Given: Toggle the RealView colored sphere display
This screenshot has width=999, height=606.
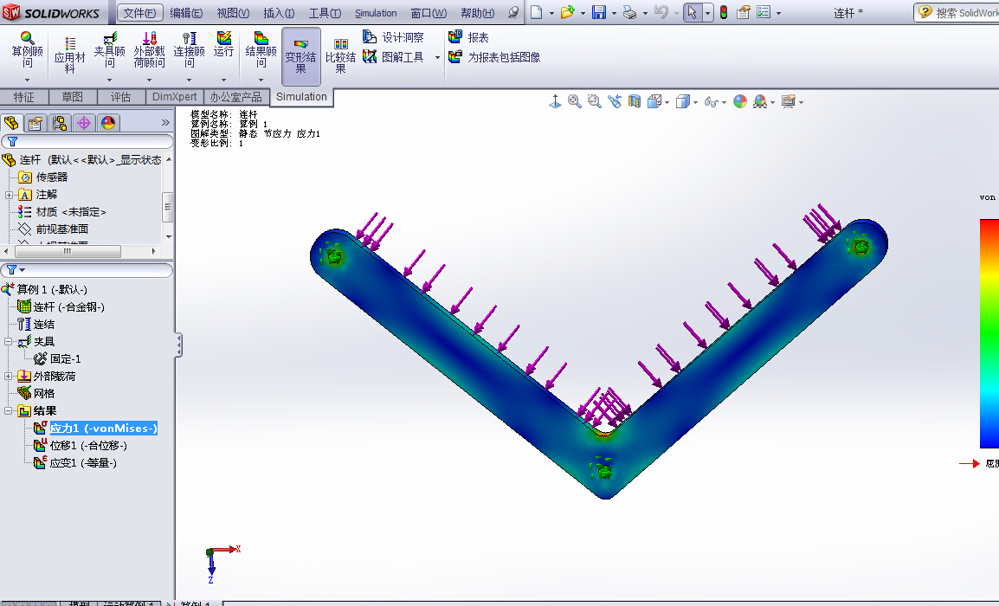Looking at the screenshot, I should point(738,101).
